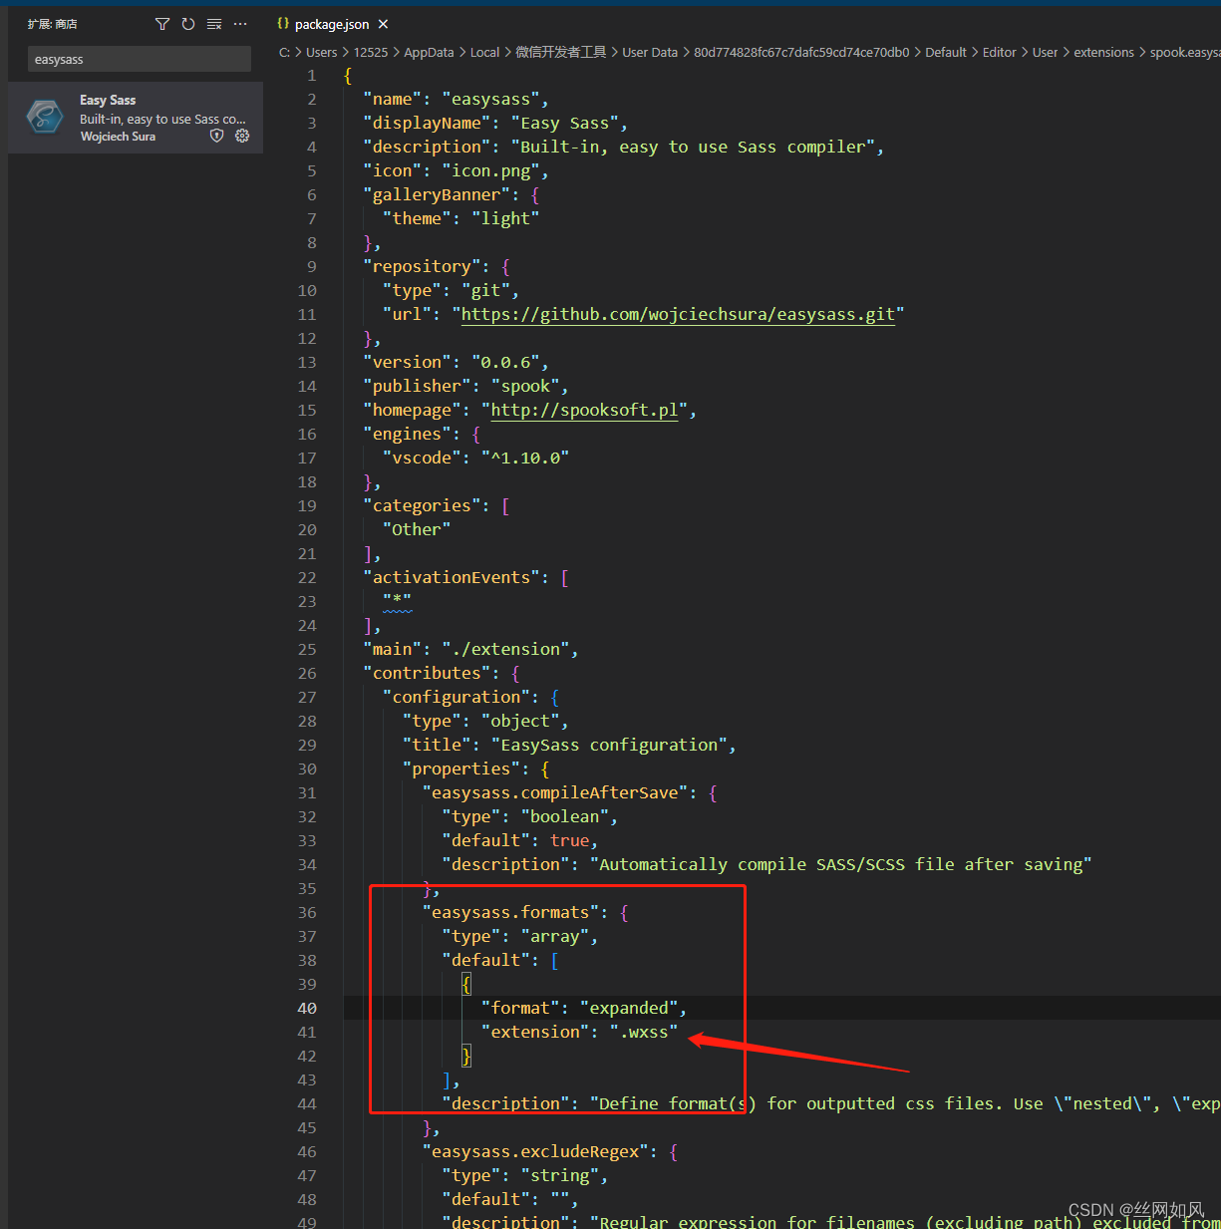The image size is (1221, 1229).
Task: Clear the extensions search results icon
Action: click(x=214, y=24)
